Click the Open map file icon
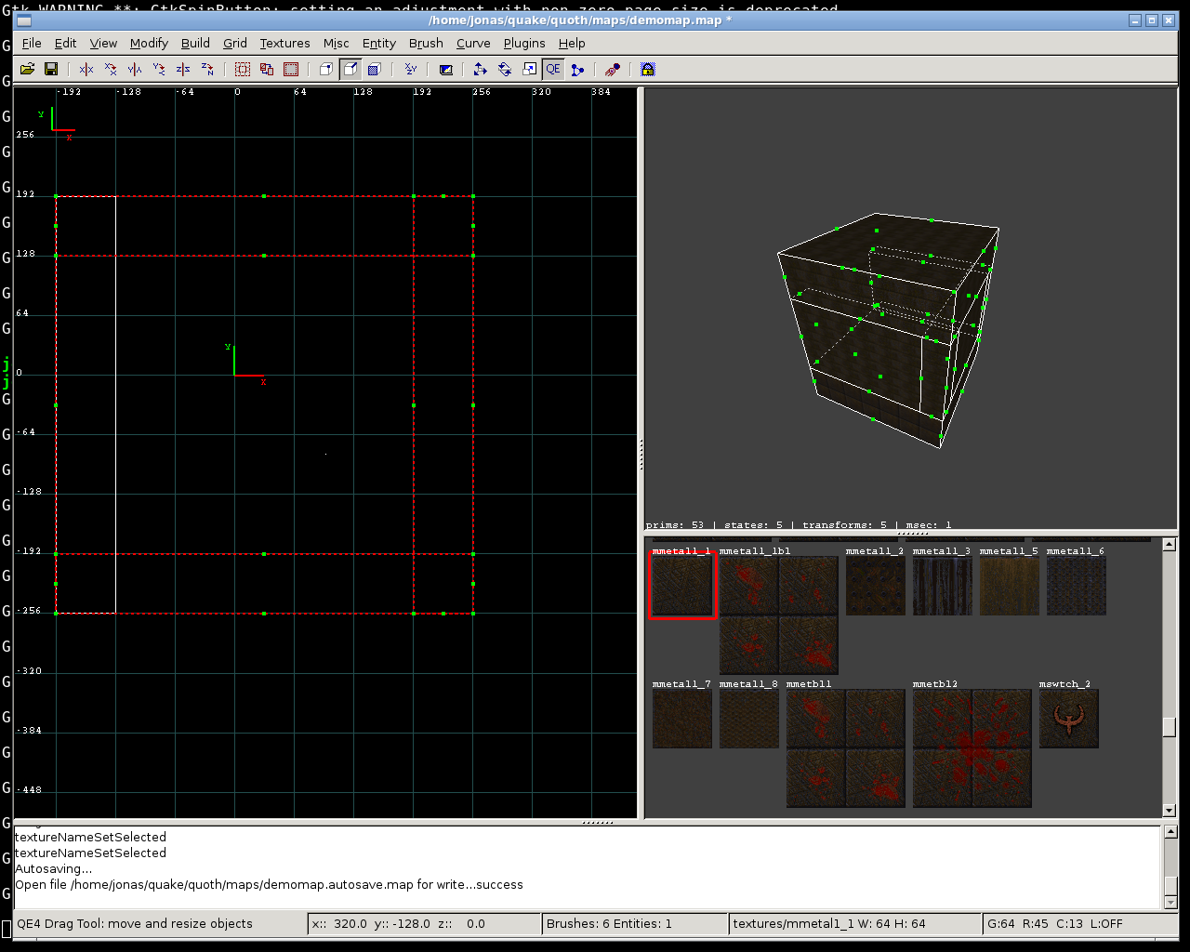 point(27,69)
